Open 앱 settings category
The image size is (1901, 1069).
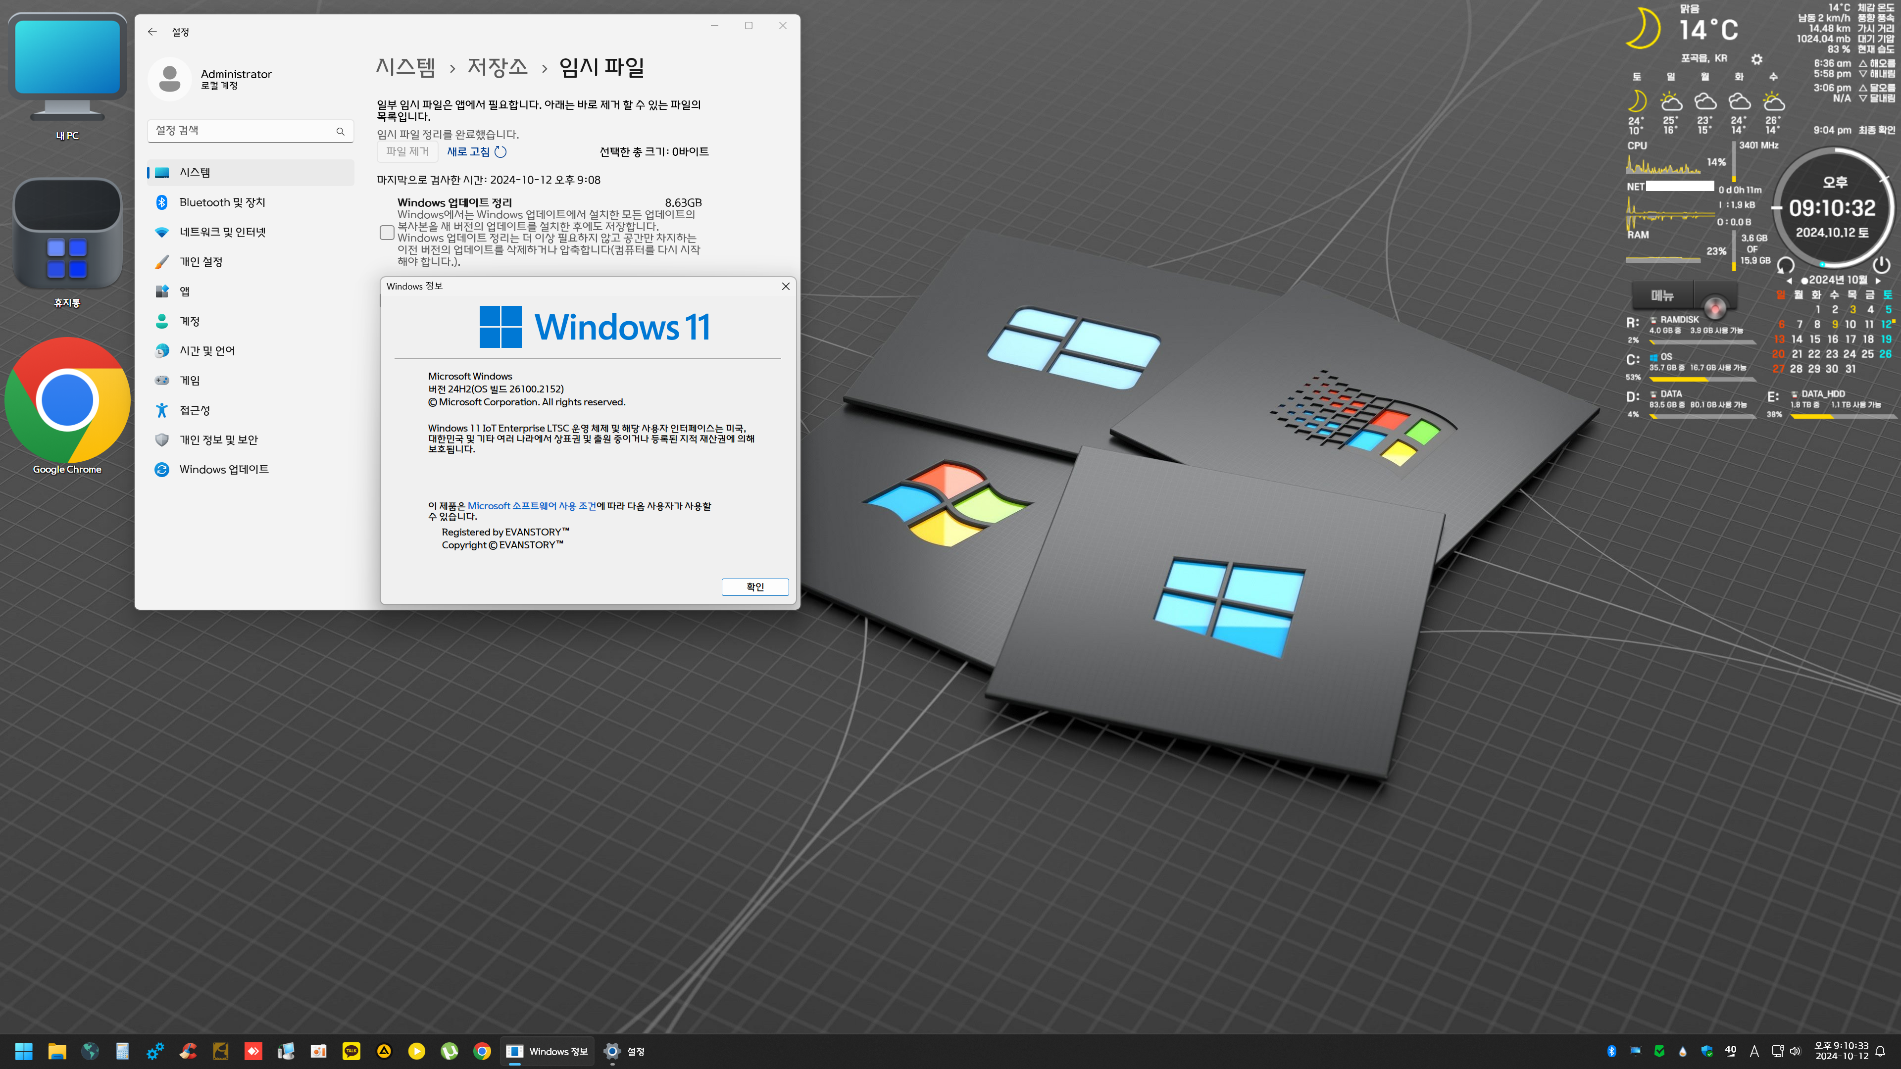click(250, 291)
